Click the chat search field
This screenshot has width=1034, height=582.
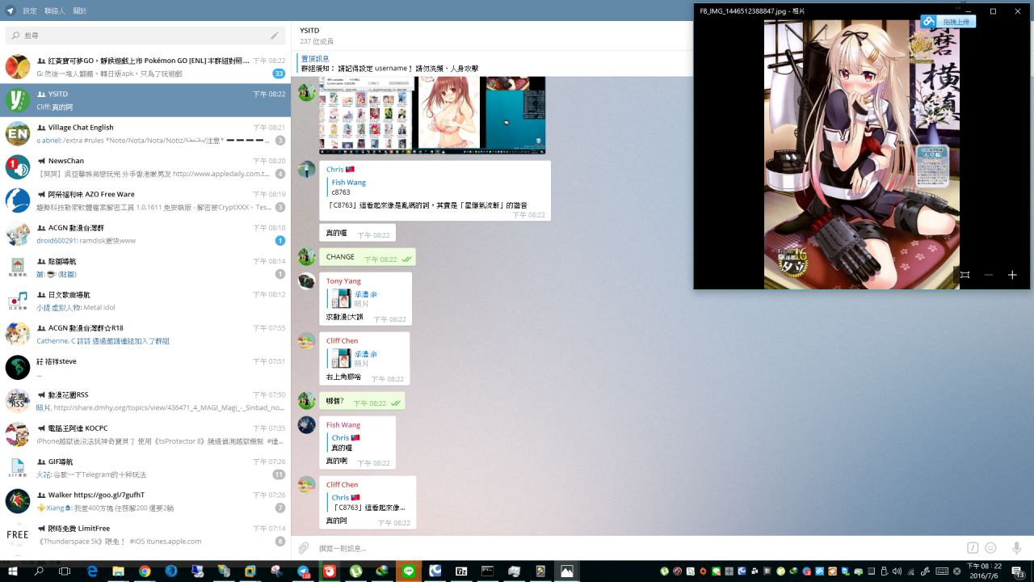coord(145,36)
